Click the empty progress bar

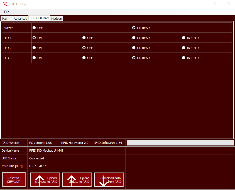click(x=180, y=143)
